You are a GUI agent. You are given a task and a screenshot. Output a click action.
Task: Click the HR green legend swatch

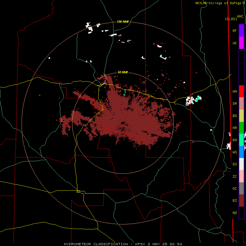[x=241, y=128]
